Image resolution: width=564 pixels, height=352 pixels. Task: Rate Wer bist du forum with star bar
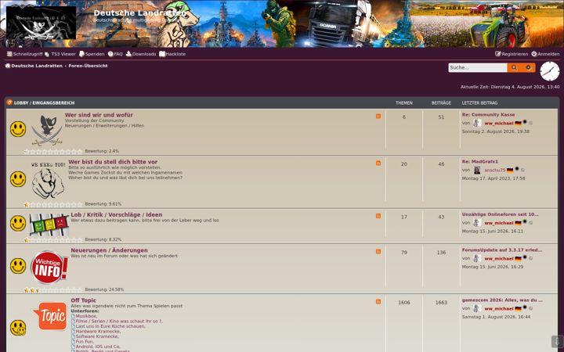point(53,204)
